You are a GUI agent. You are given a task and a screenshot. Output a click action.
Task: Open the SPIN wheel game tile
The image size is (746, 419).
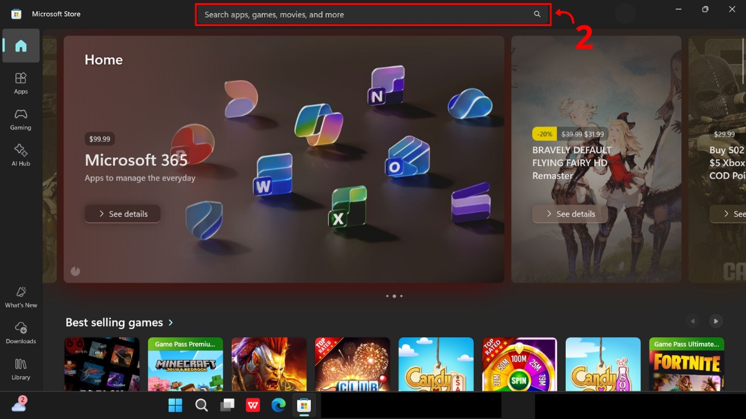[x=520, y=364]
